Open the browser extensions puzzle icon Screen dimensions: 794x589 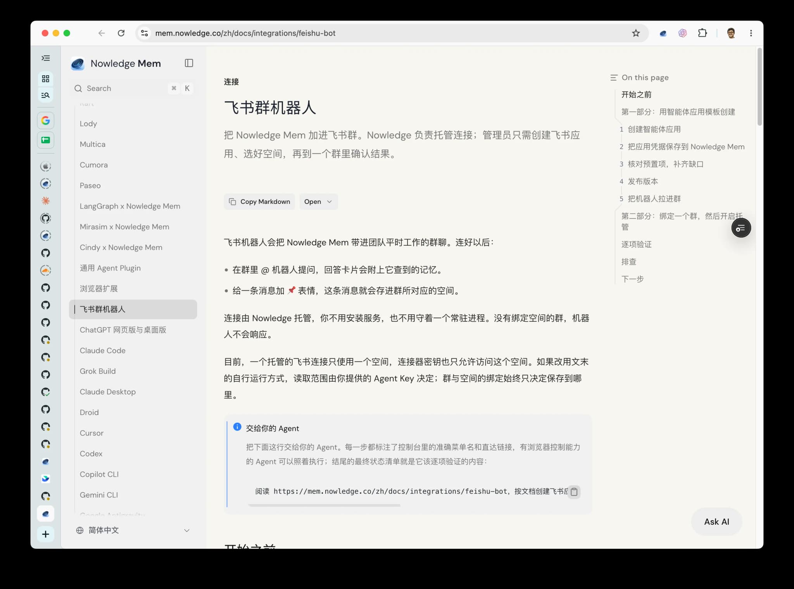tap(703, 33)
